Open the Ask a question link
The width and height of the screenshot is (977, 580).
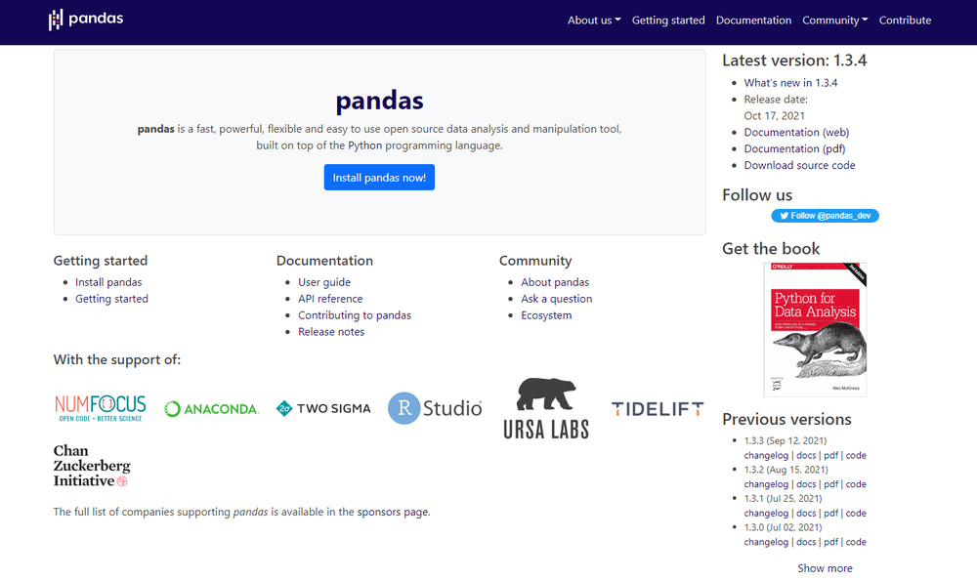pyautogui.click(x=557, y=299)
